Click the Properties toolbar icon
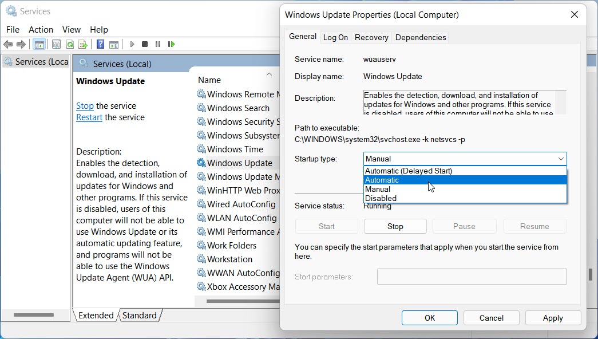Image resolution: width=598 pixels, height=339 pixels. tap(56, 44)
